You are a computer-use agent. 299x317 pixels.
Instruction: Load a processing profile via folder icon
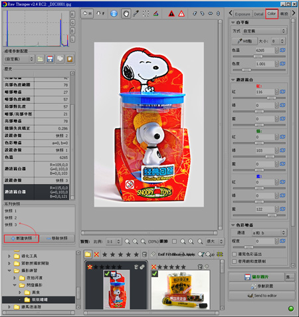point(40,59)
